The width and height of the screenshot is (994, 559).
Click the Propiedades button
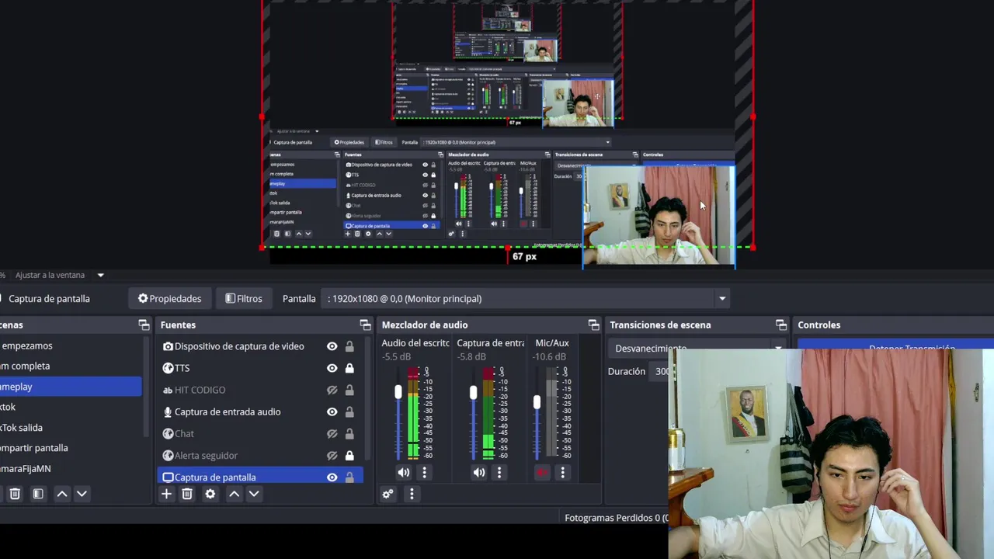pos(169,298)
